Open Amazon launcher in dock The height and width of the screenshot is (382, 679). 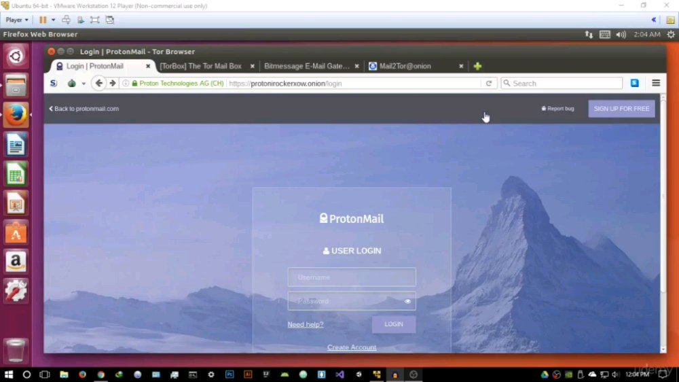pyautogui.click(x=16, y=262)
